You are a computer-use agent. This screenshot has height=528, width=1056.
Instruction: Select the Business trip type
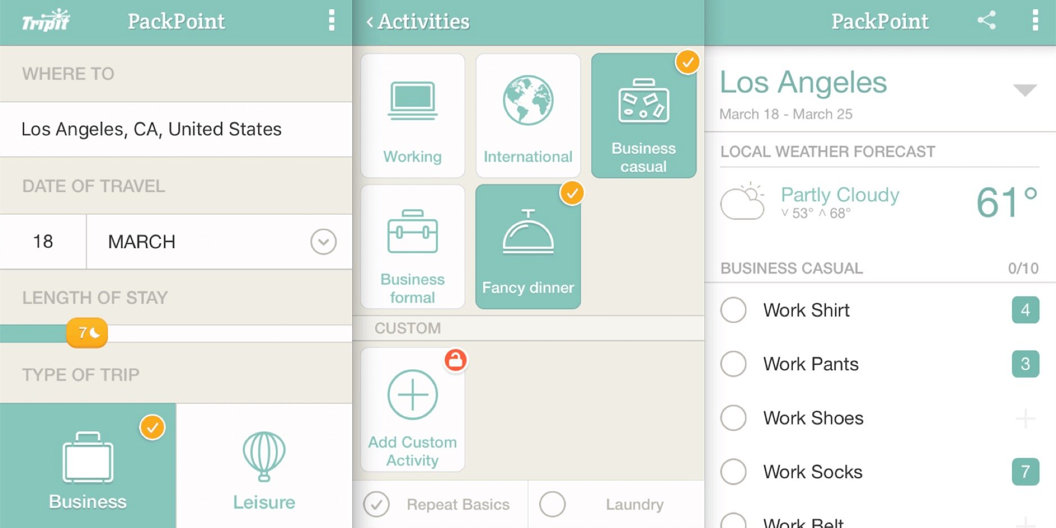coord(88,466)
